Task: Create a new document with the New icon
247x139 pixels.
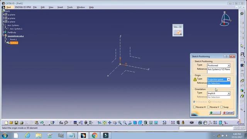Action: coord(6,123)
